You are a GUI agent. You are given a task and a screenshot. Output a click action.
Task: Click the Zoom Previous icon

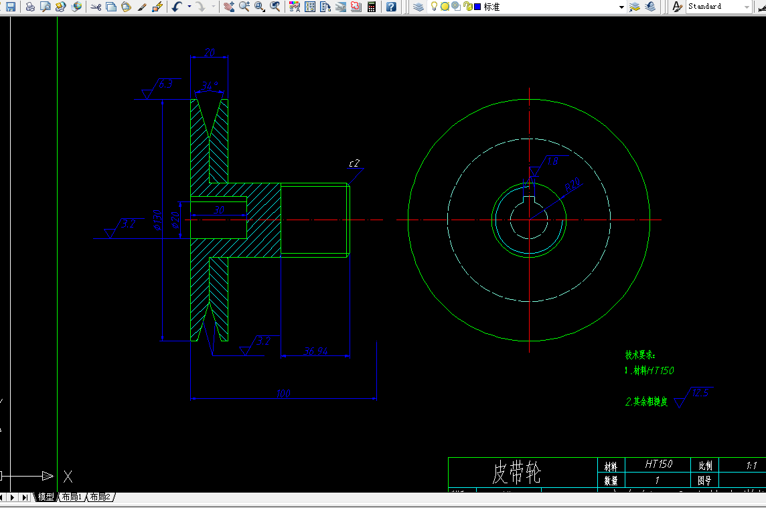(275, 6)
